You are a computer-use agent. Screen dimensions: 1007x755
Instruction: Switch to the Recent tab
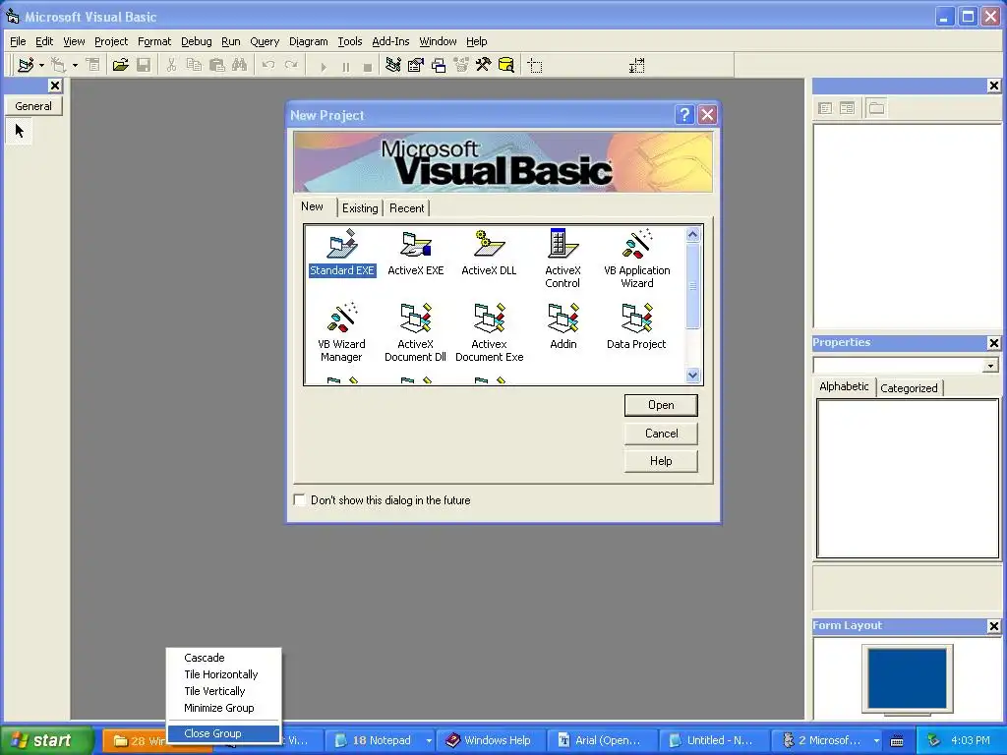coord(406,208)
